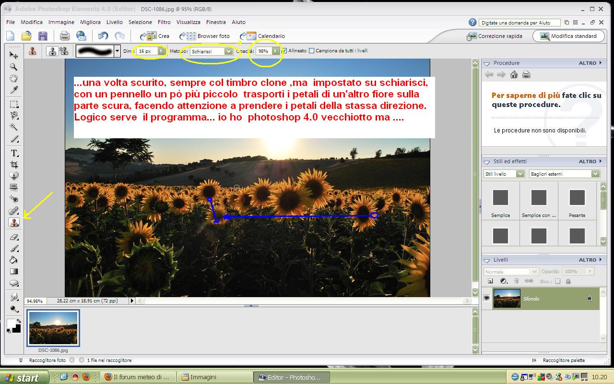
Task: Open the Metodo dropdown showing Schiarisci
Action: coord(228,51)
